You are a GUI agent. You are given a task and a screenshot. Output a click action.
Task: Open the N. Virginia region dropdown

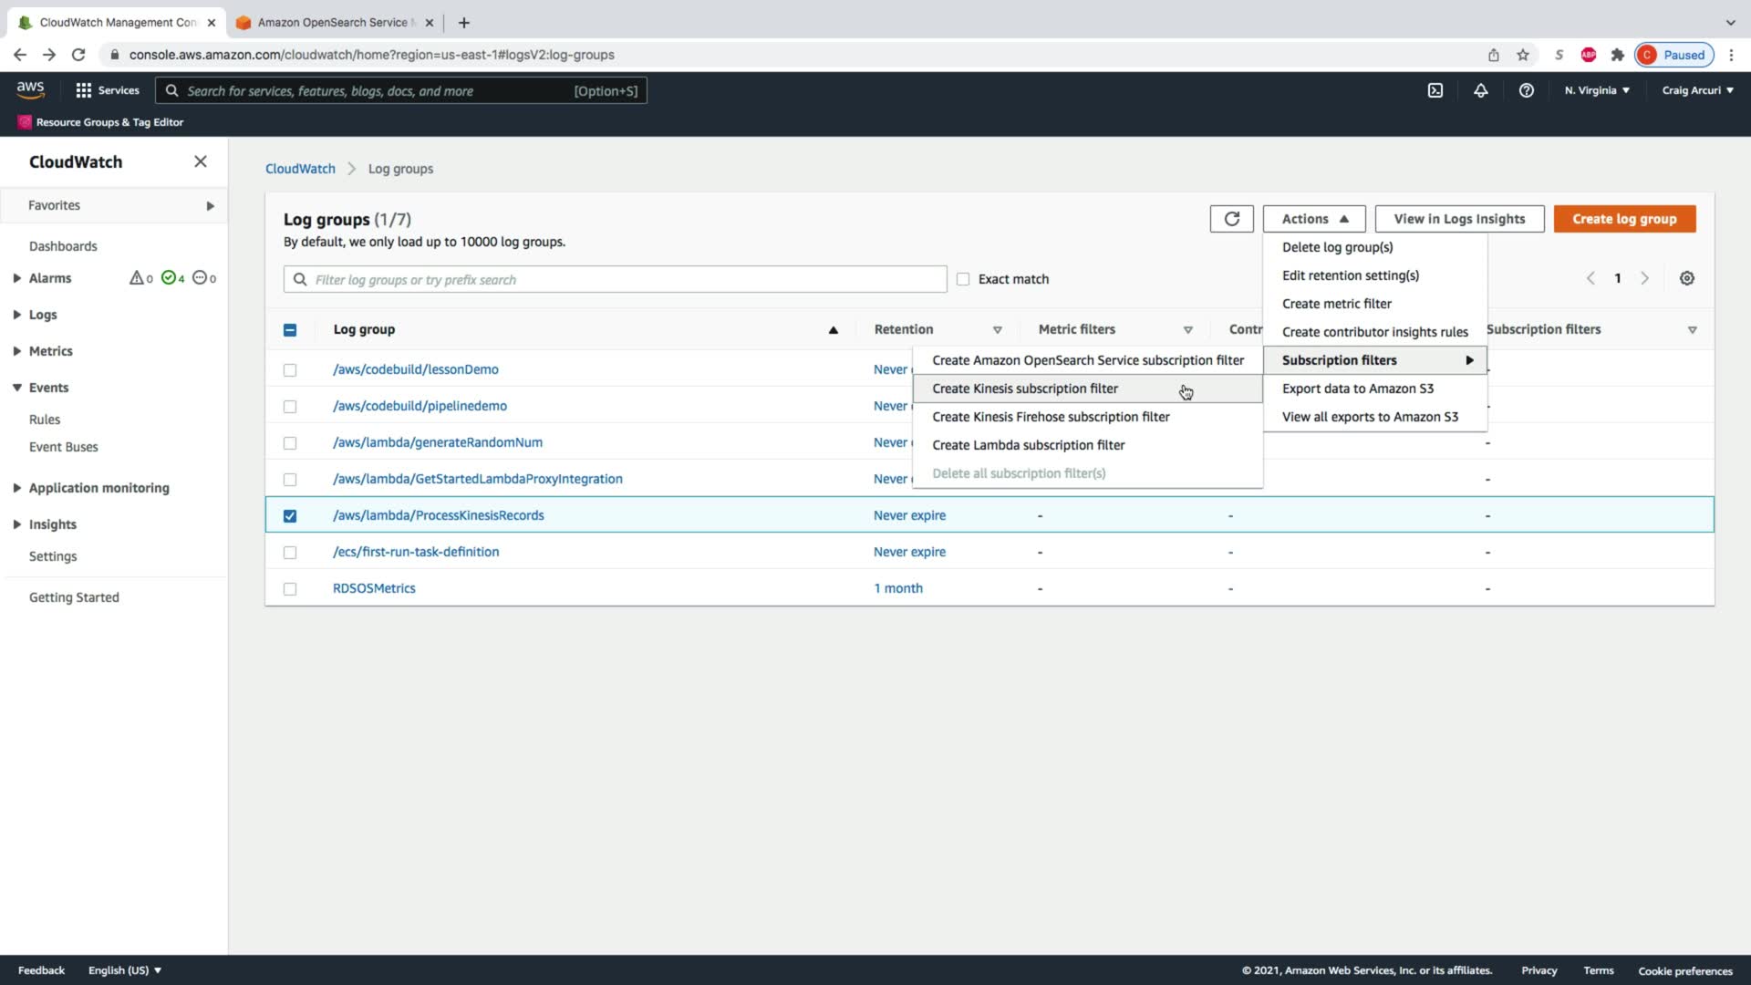click(x=1596, y=90)
